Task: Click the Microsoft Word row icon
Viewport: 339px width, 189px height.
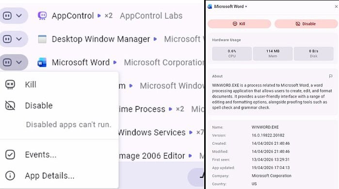Action: coord(42,63)
